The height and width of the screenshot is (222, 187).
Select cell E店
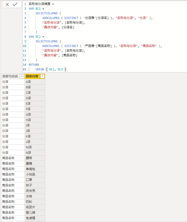click(35, 104)
